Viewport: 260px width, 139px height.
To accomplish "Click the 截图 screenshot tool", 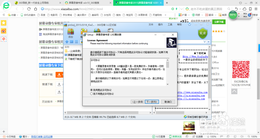I will click(222, 15).
